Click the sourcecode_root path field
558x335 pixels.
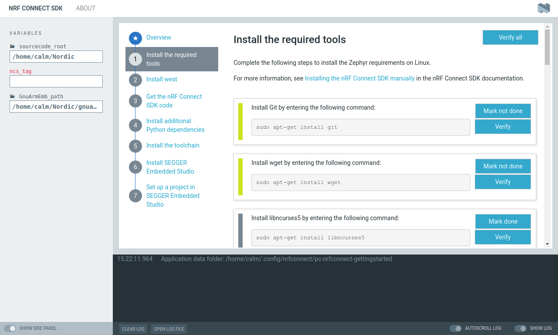tap(56, 57)
